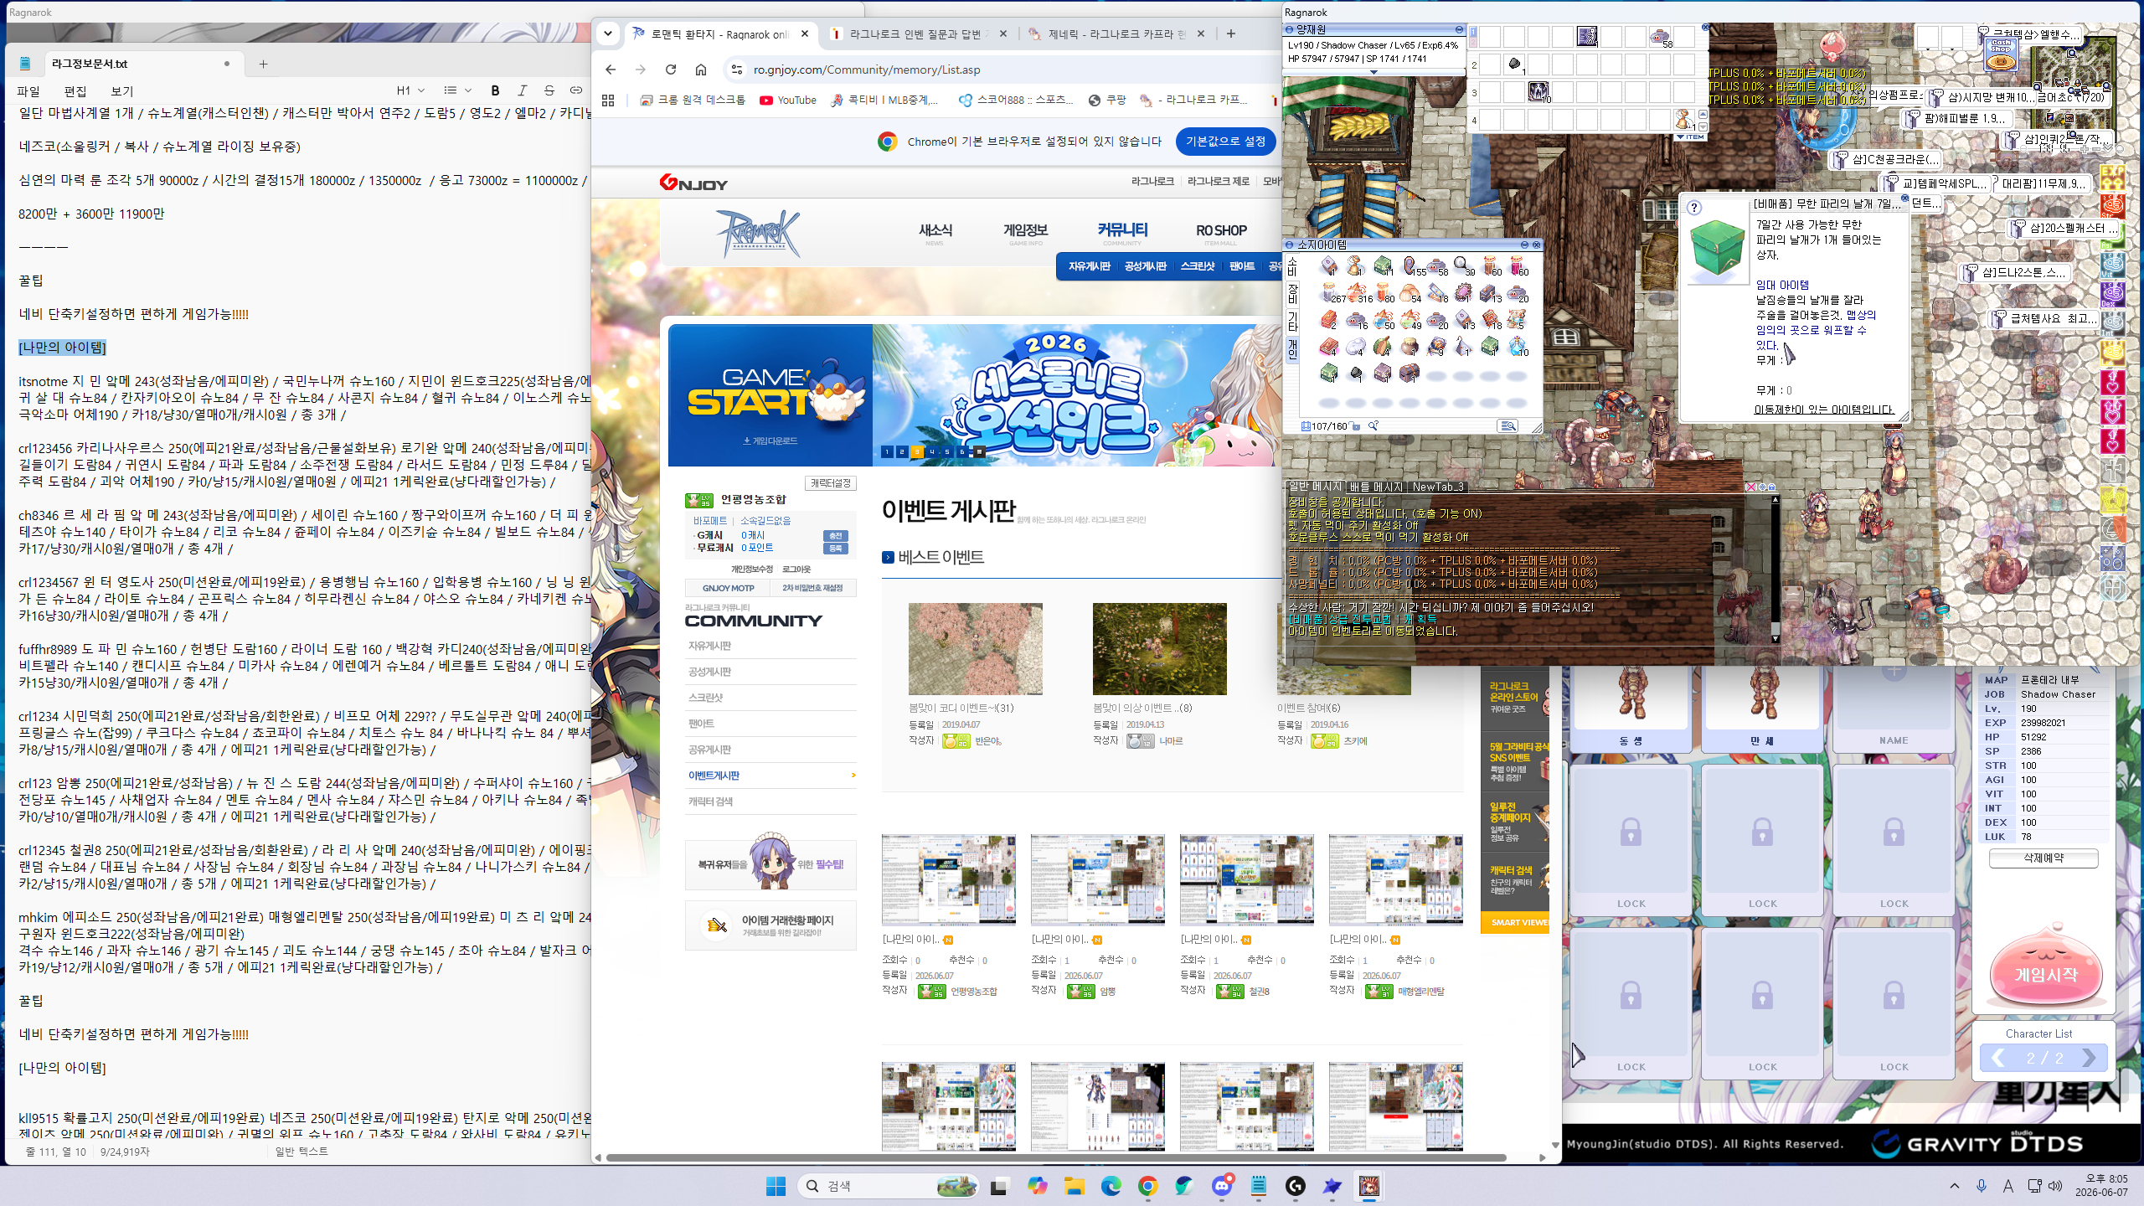
Task: Open the 캐릭터설정 button
Action: coord(830,483)
